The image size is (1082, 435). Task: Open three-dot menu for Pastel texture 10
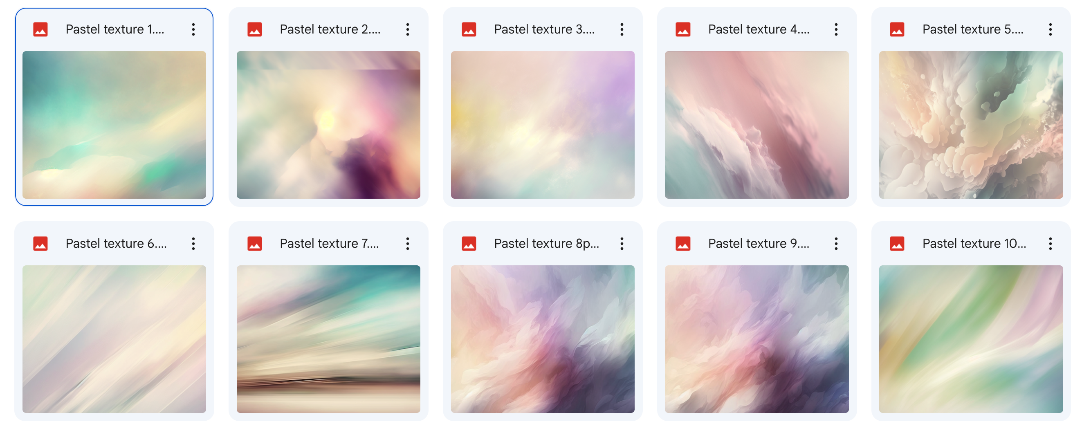[1050, 244]
